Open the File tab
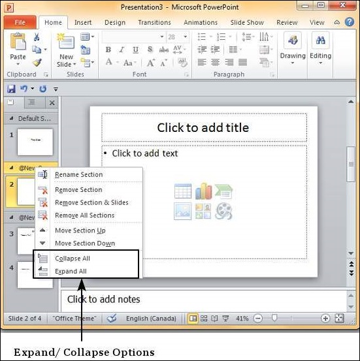Viewport: 360px width, 361px height. [20, 22]
